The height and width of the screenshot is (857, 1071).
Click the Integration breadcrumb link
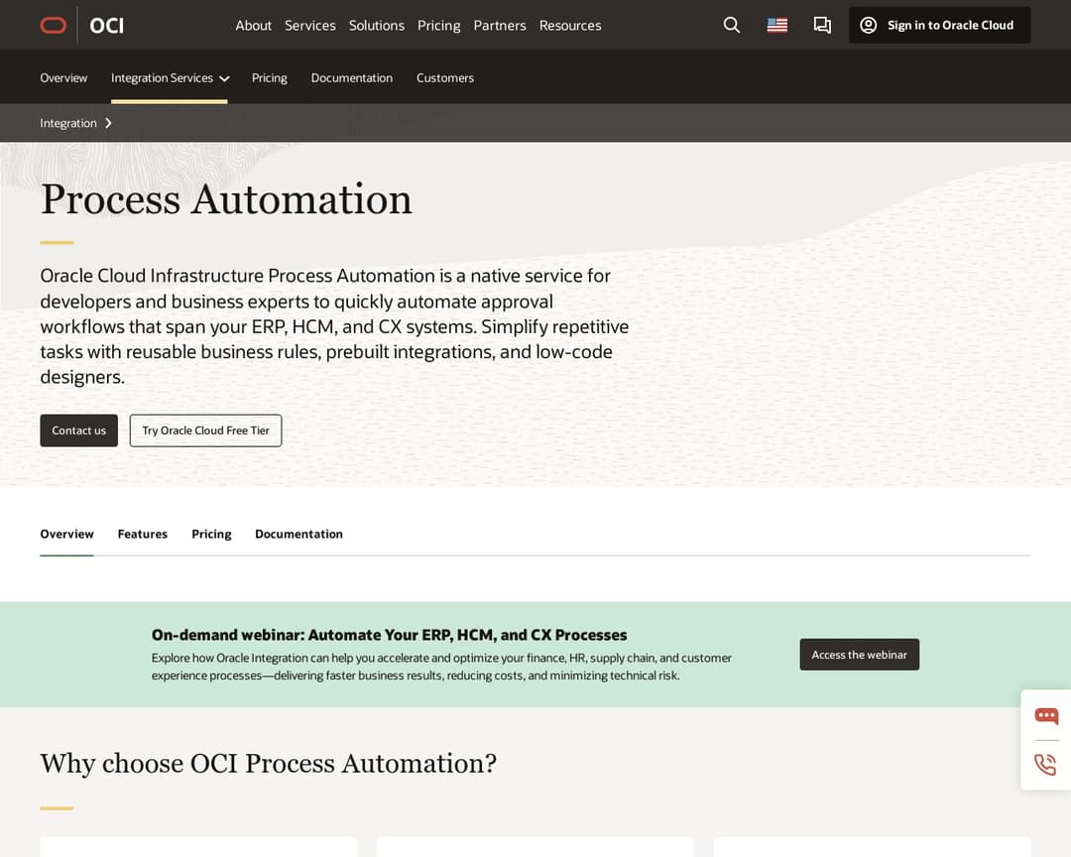(x=68, y=123)
